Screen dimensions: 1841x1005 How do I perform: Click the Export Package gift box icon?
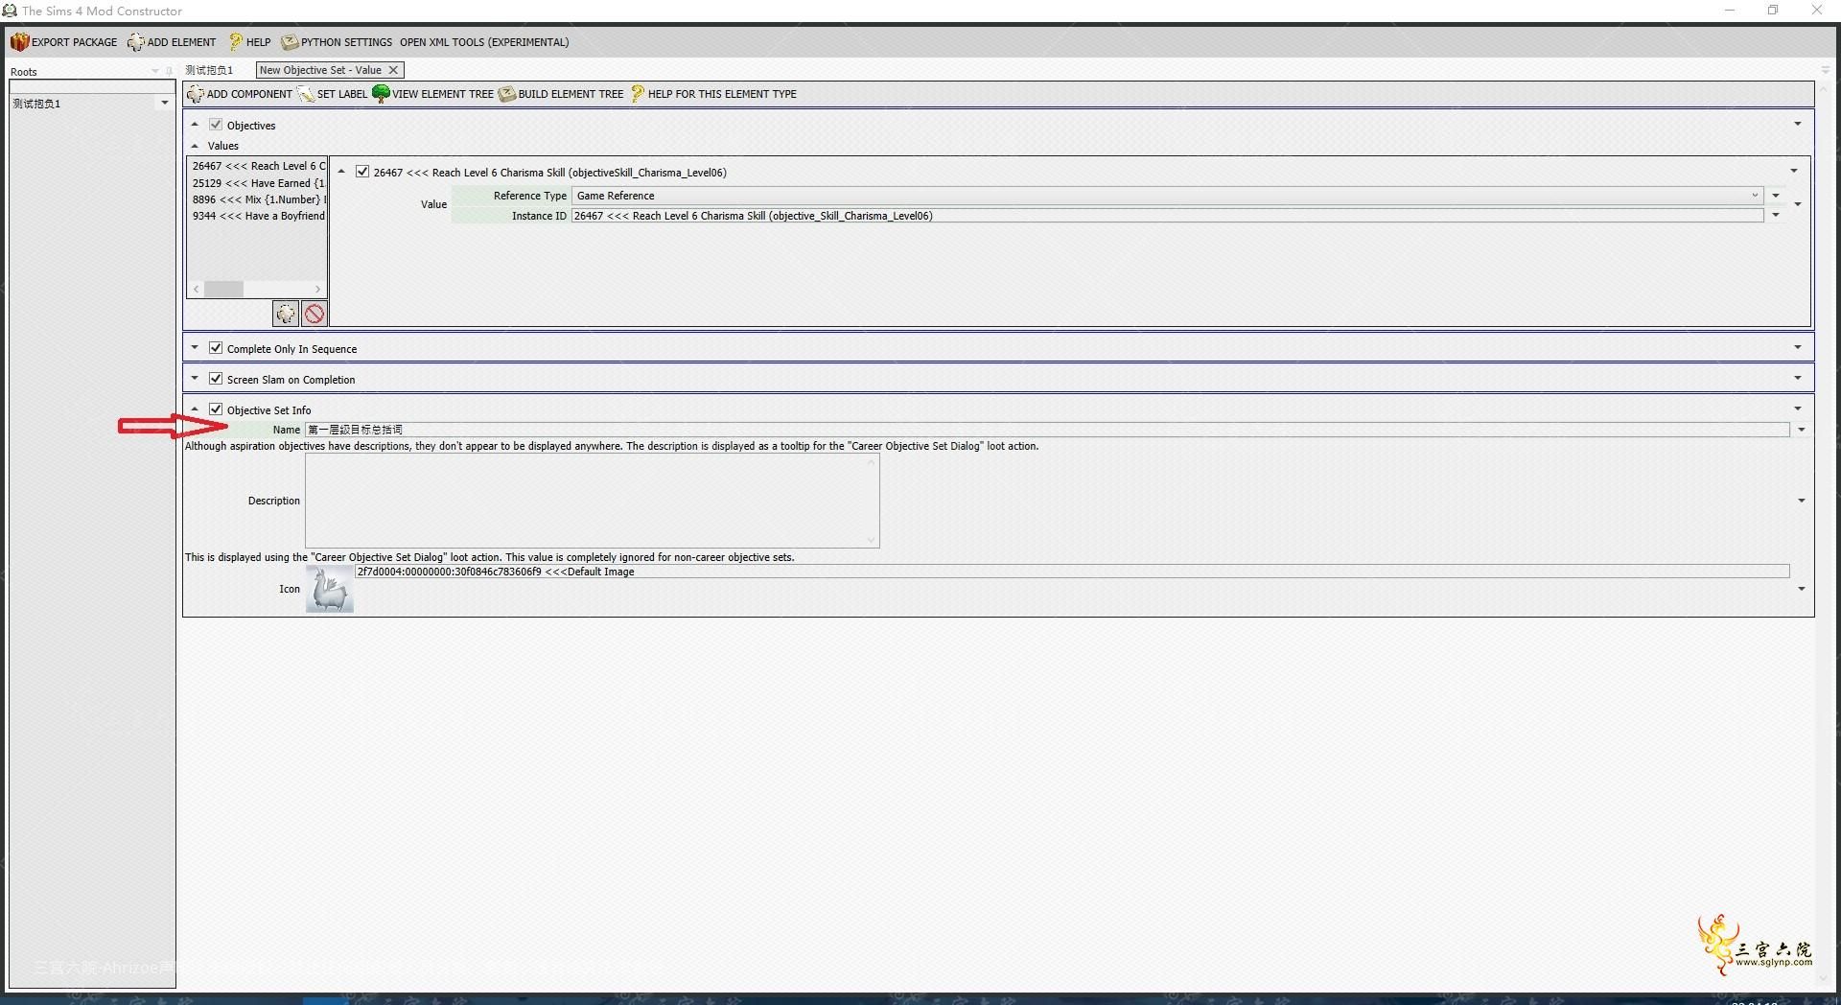19,42
